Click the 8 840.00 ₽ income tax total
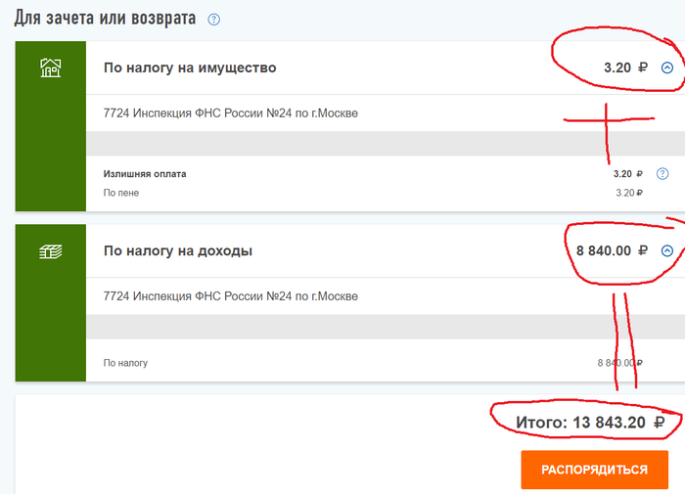685x494 pixels. point(612,251)
